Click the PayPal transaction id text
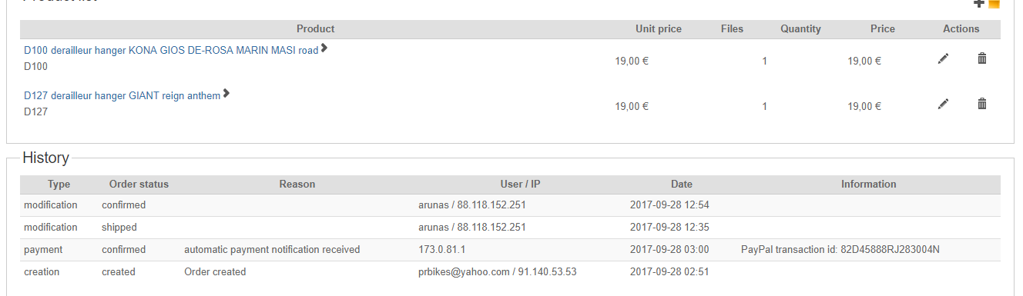 (840, 250)
